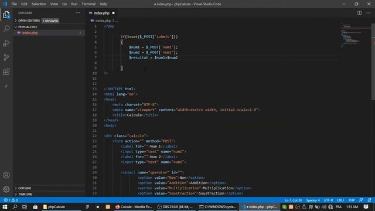375x211 pixels.
Task: Collapse the PHPCALCULE folder section
Action: tap(49, 27)
